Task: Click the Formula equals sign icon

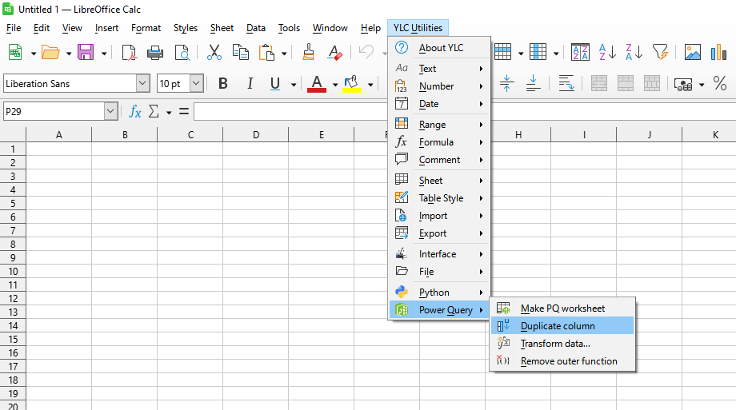Action: tap(184, 112)
